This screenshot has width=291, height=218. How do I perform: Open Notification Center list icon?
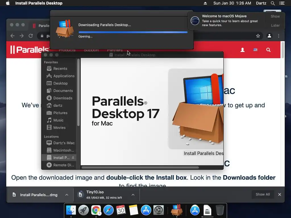[282, 3]
